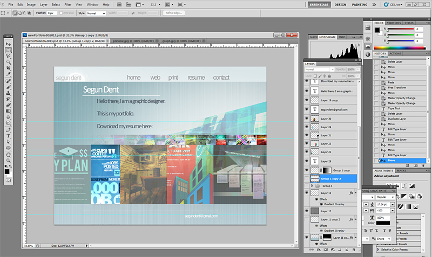Select the Hand tool
Image resolution: width=432 pixels, height=257 pixels.
[x=8, y=155]
